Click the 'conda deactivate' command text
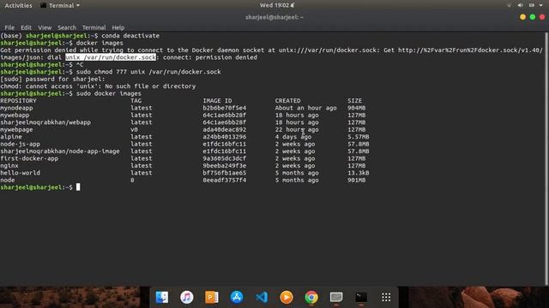Viewport: 549px width, 308px height. (x=130, y=36)
